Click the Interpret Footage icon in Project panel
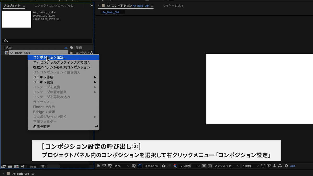 pyautogui.click(x=4, y=166)
